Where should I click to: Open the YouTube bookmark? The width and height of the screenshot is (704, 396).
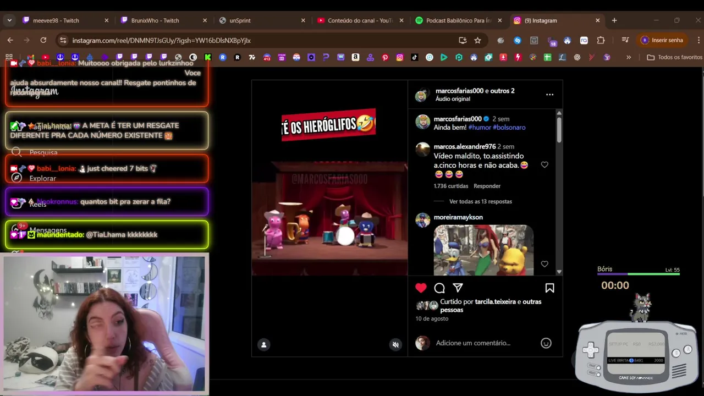pyautogui.click(x=45, y=57)
